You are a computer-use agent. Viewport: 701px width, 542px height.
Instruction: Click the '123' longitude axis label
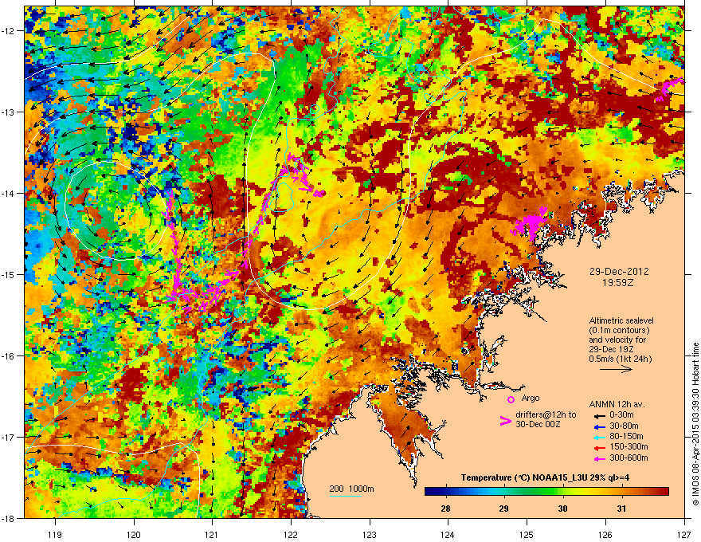[x=370, y=534]
